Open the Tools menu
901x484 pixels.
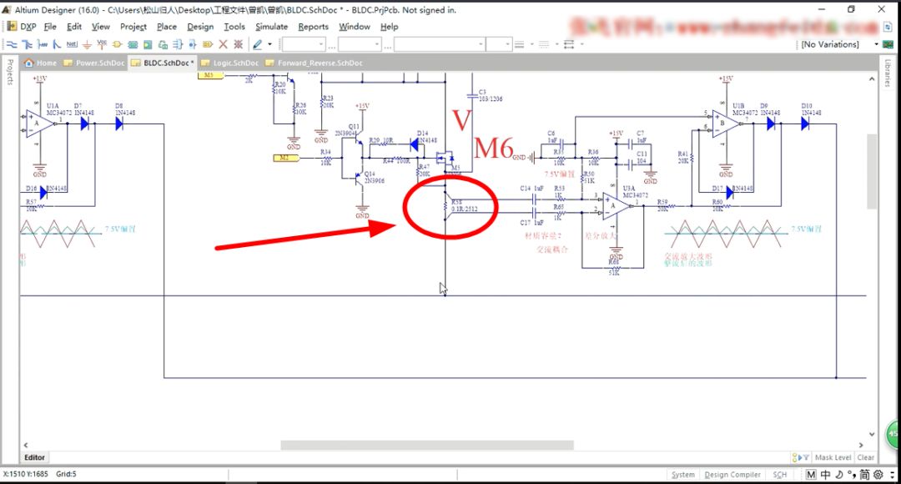234,27
